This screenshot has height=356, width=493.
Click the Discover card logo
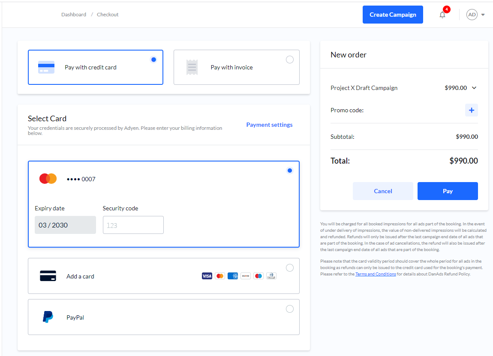[x=246, y=276]
